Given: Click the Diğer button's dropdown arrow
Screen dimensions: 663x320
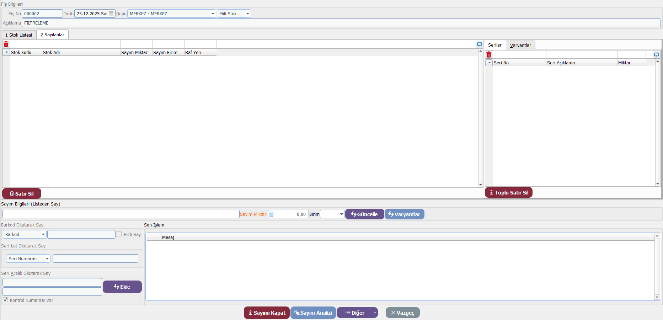Looking at the screenshot, I should coord(375,313).
